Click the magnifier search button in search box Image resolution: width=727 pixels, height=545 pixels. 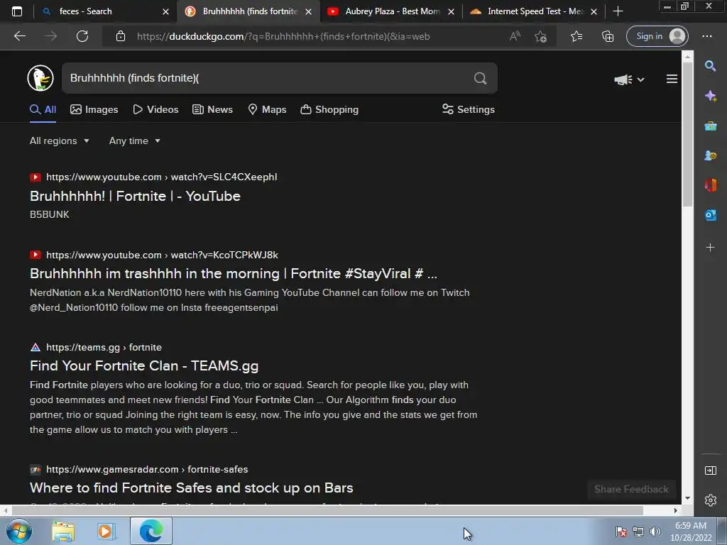pyautogui.click(x=481, y=78)
